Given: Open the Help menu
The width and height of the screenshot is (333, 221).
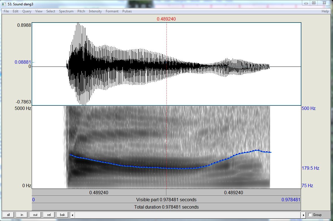Looking at the screenshot, I should point(325,11).
